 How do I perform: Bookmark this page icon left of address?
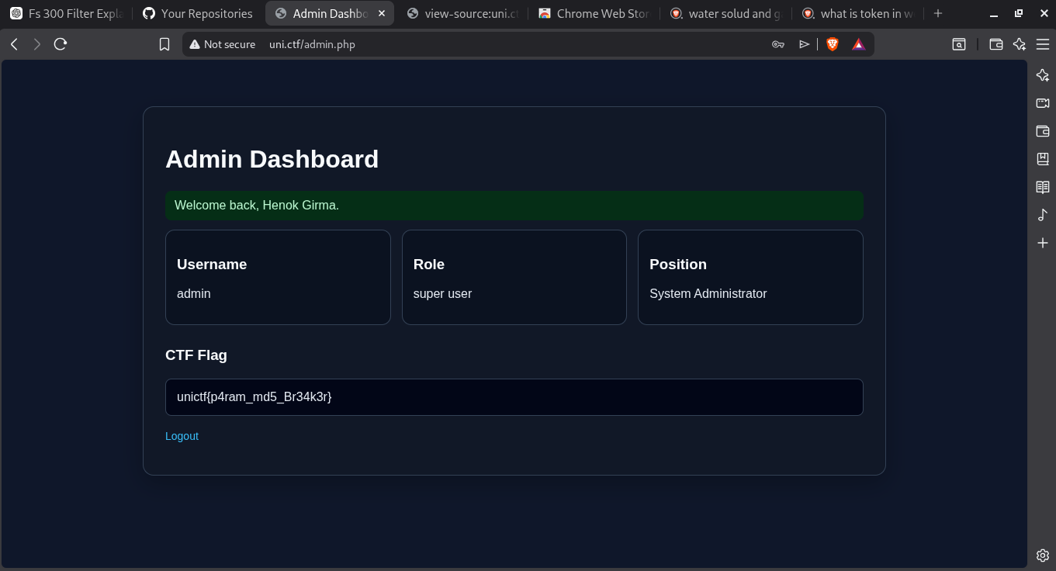(x=164, y=44)
